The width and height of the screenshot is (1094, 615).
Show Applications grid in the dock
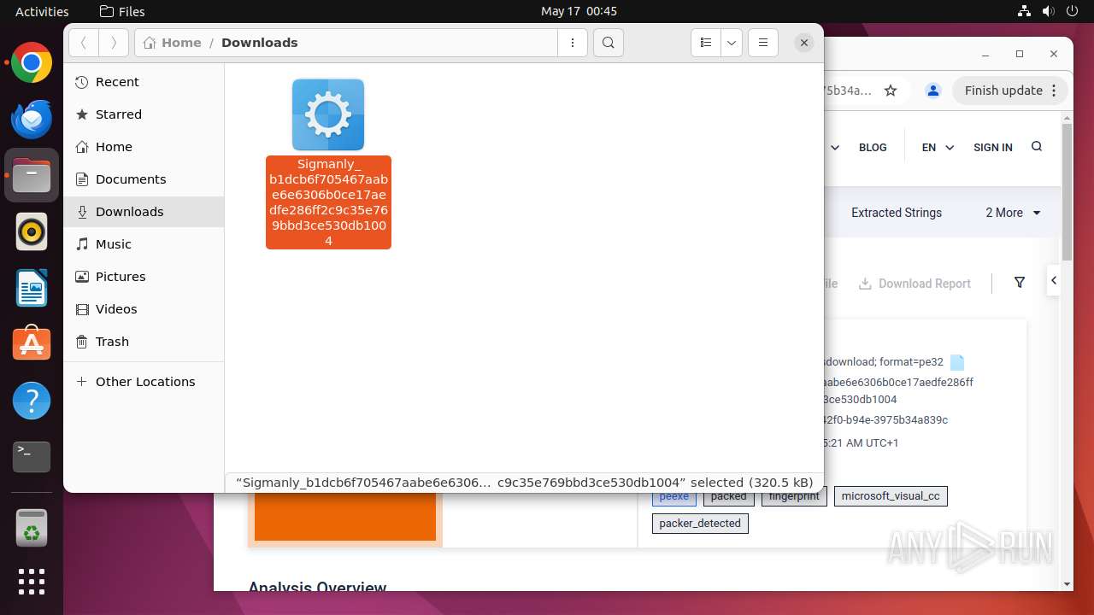(x=32, y=582)
